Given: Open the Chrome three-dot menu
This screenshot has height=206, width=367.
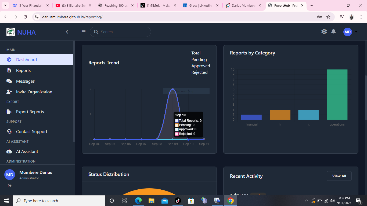Looking at the screenshot, I should coord(361,17).
